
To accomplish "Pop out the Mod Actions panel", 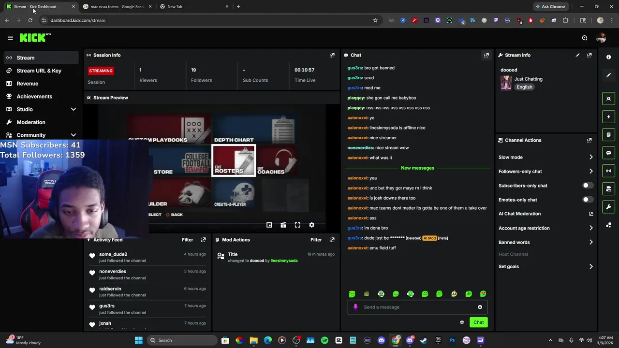I will pyautogui.click(x=332, y=240).
